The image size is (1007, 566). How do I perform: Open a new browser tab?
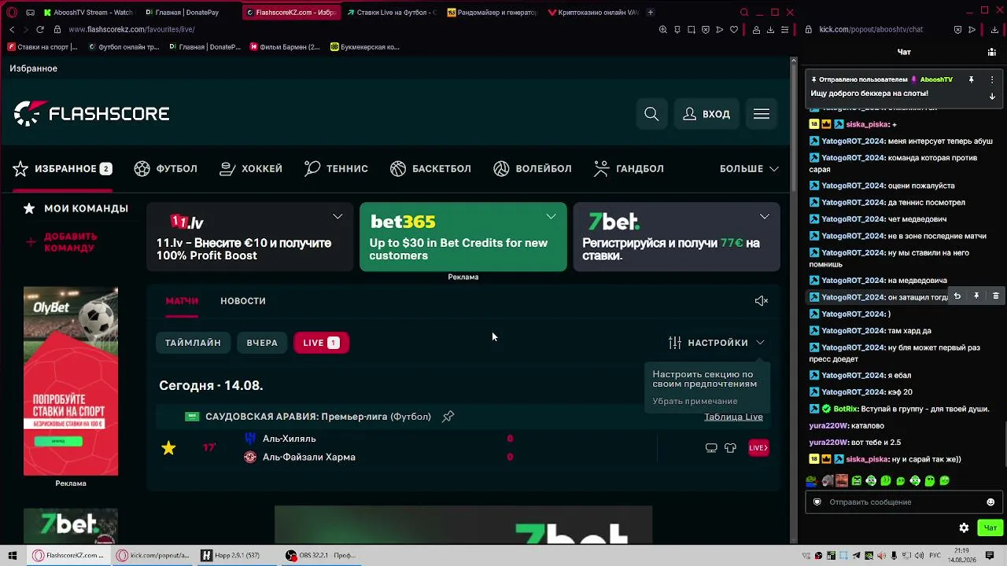(651, 13)
